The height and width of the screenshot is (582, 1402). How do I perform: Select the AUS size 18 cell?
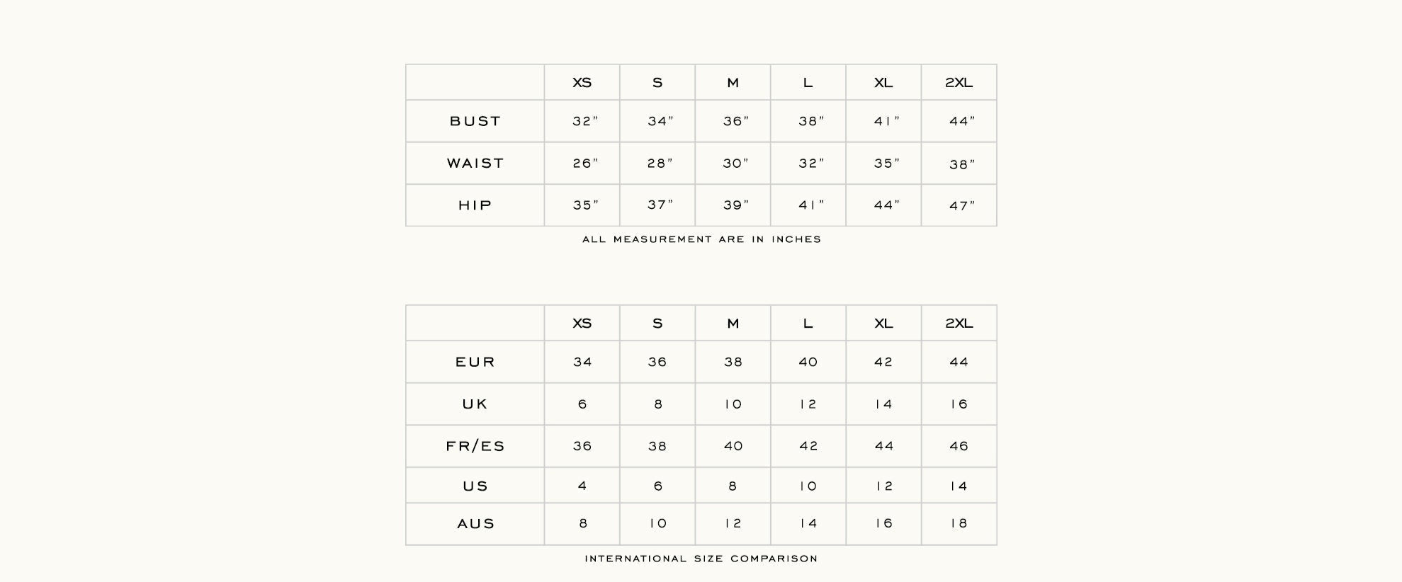coord(959,523)
